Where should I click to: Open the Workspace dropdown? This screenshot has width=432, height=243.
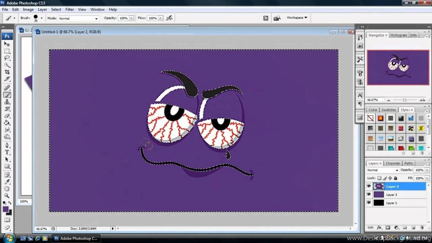coord(297,18)
